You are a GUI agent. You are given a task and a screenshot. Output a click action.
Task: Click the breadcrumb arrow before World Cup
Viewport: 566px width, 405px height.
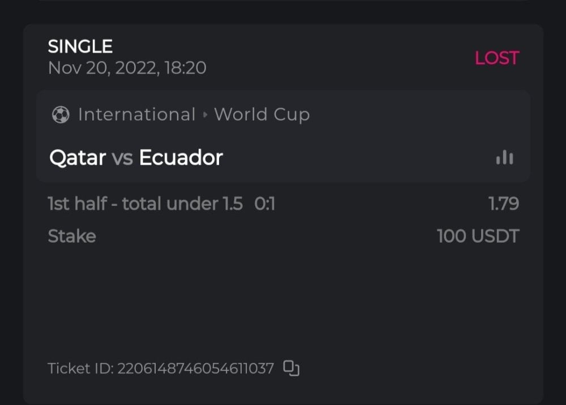coord(205,115)
